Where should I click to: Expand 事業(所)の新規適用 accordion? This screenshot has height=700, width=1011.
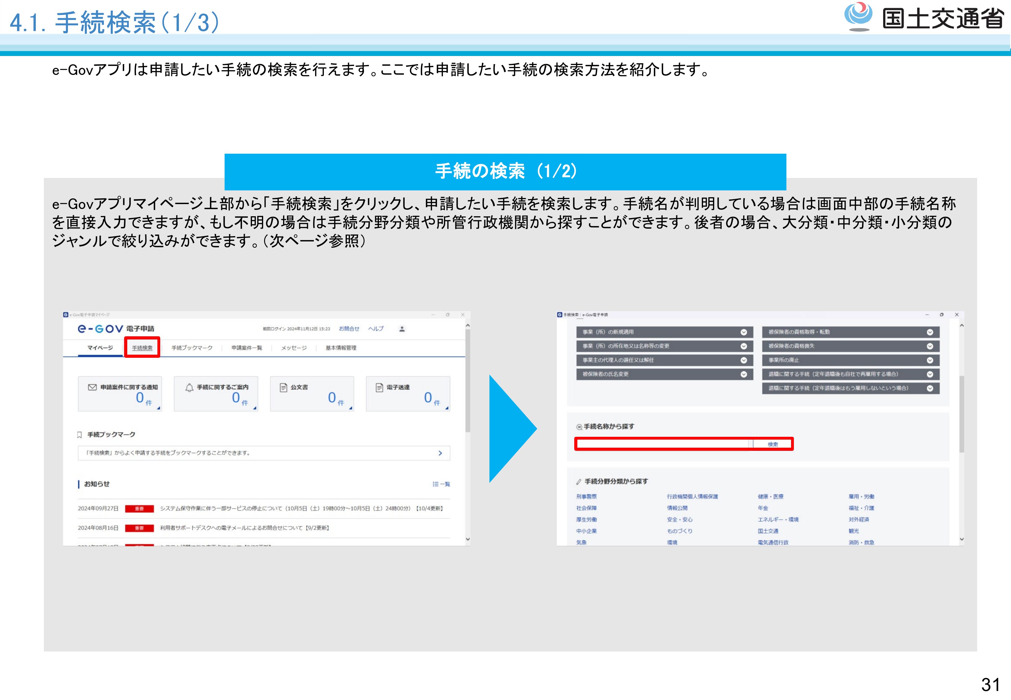click(x=743, y=332)
